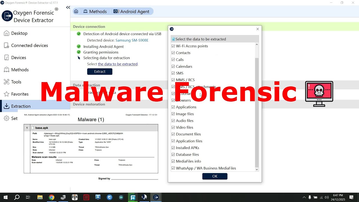Viewport: 359px width, 202px height.
Task: Uncheck the MediaFiles info checkbox
Action: [x=173, y=161]
